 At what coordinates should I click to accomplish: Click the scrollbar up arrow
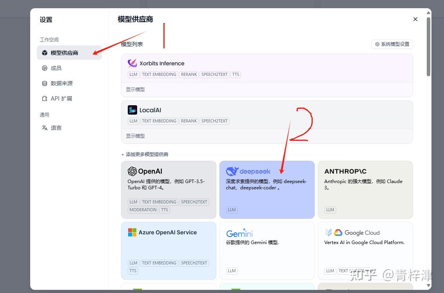click(429, 13)
